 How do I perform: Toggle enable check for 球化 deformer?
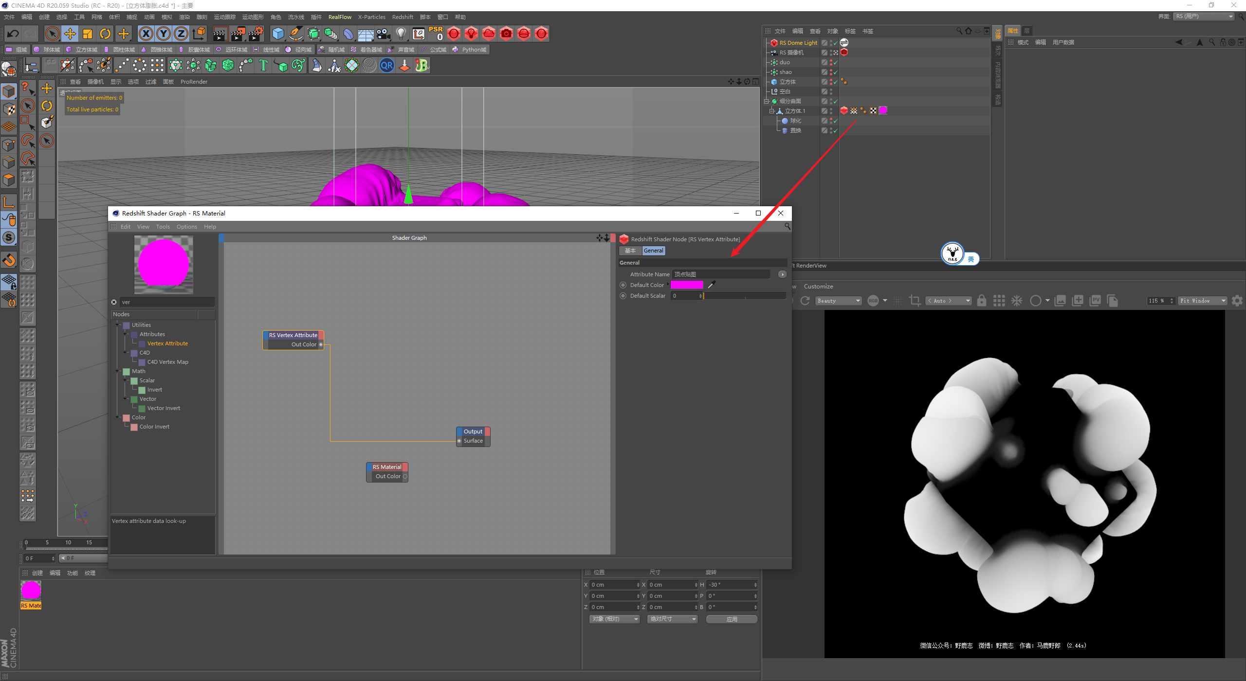pyautogui.click(x=836, y=121)
